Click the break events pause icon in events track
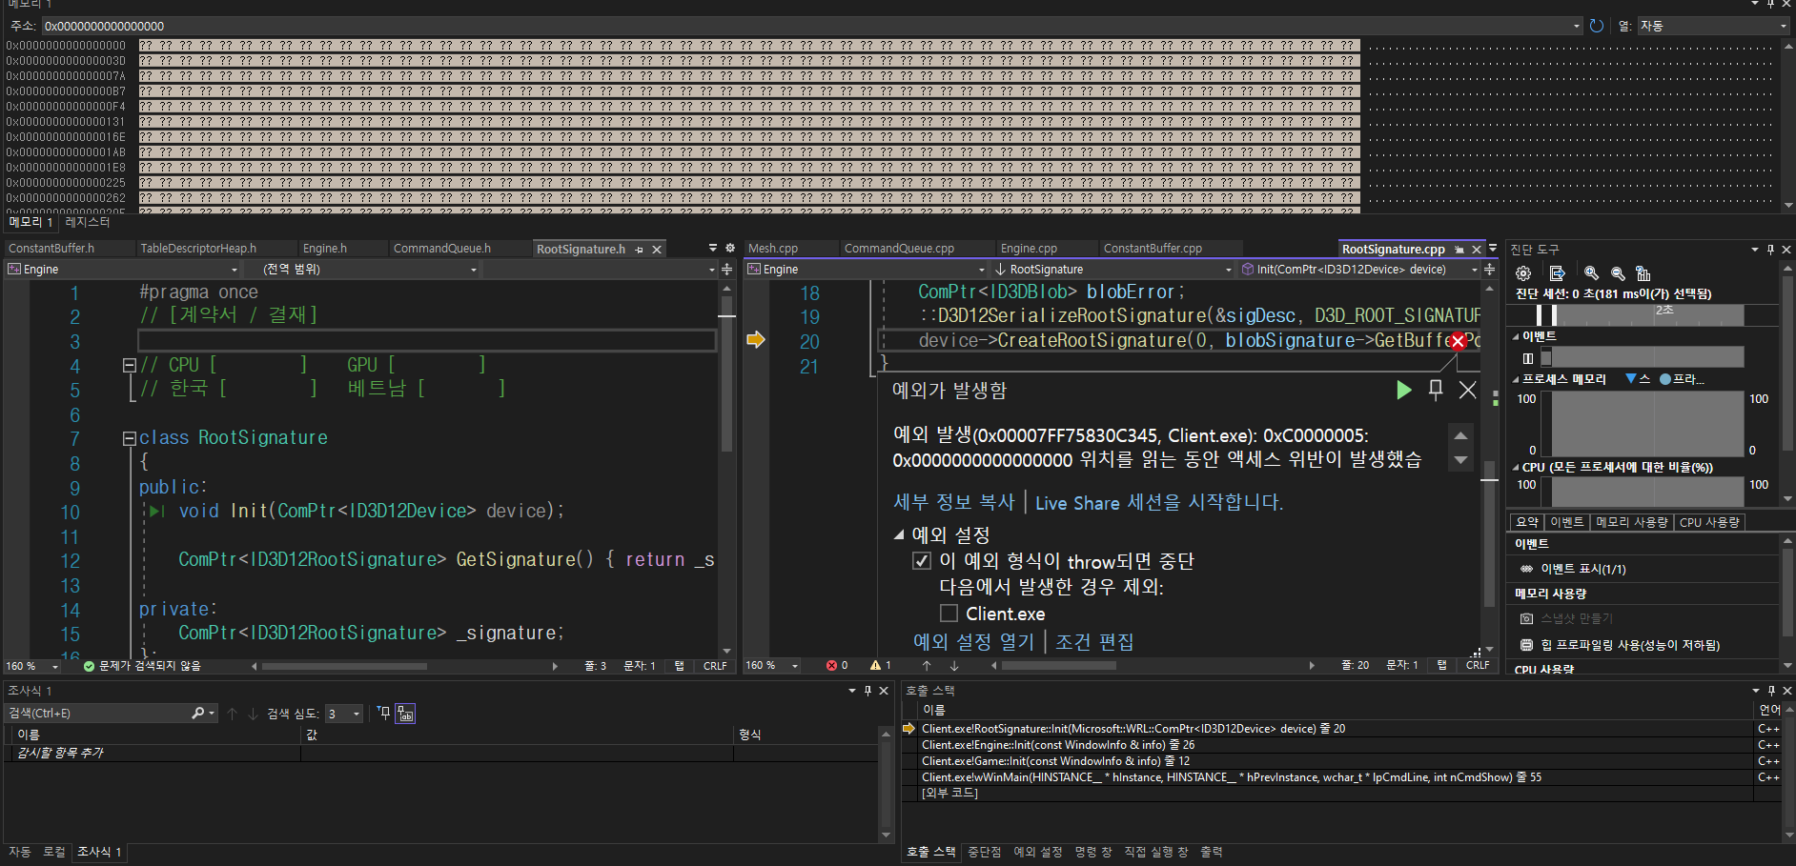The height and width of the screenshot is (866, 1796). (1528, 358)
